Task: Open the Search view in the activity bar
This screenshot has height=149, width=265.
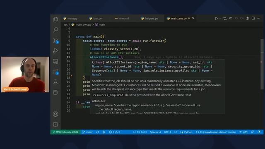Action: pos(55,30)
